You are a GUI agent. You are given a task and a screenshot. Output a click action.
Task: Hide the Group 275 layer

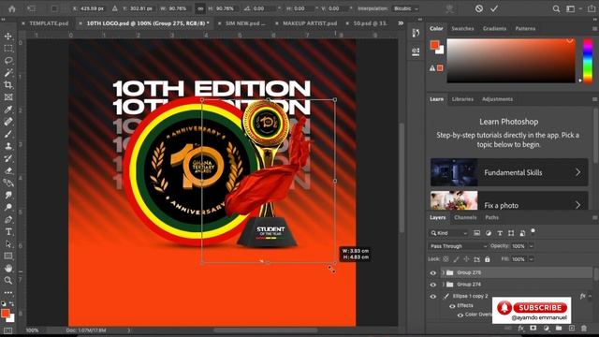pyautogui.click(x=432, y=272)
